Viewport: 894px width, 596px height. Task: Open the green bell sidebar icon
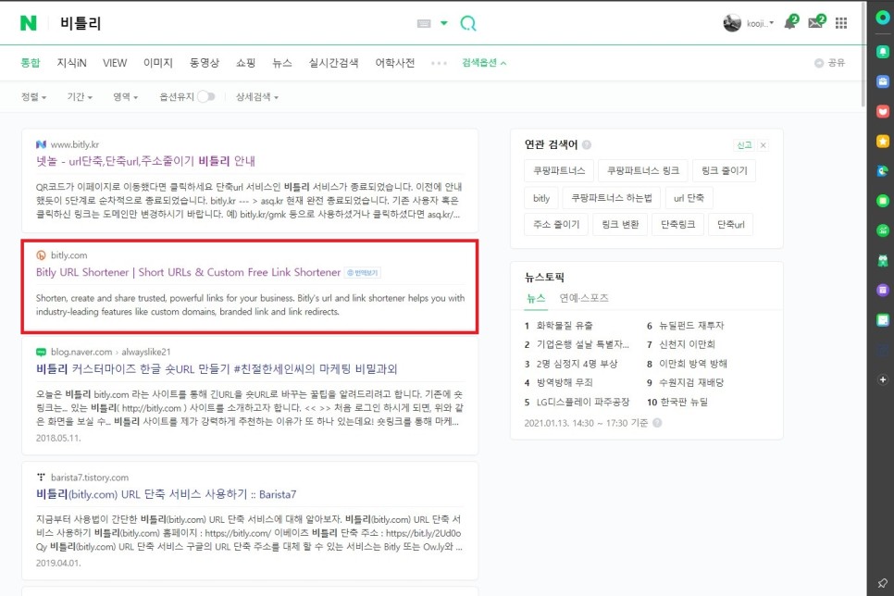point(883,52)
